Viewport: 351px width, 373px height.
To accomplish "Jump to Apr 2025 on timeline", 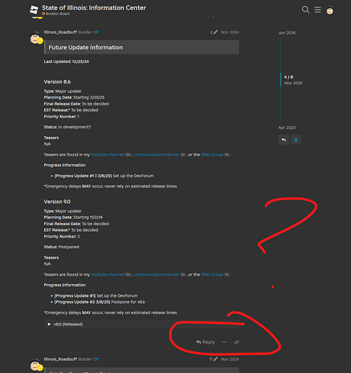I will (x=287, y=128).
